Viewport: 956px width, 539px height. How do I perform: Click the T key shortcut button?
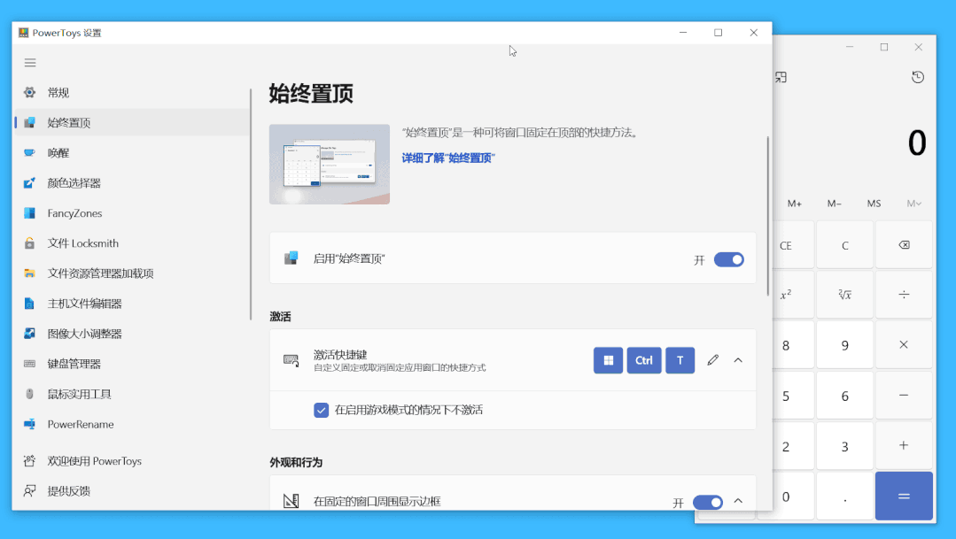click(x=680, y=360)
